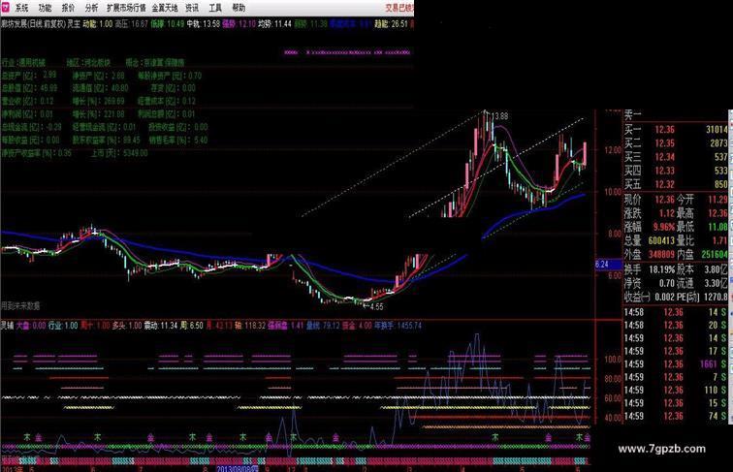The image size is (733, 472).
Task: Click the red 交易 text in title bar
Action: (x=392, y=8)
